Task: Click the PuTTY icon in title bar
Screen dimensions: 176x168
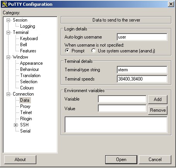Action: point(5,4)
